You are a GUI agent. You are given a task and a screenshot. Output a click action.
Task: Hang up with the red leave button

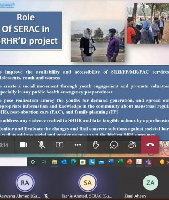coord(150,144)
